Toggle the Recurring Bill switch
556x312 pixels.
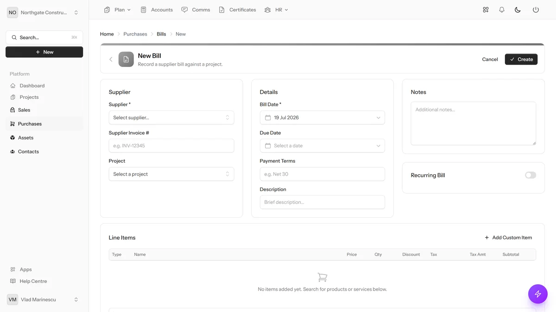[531, 175]
